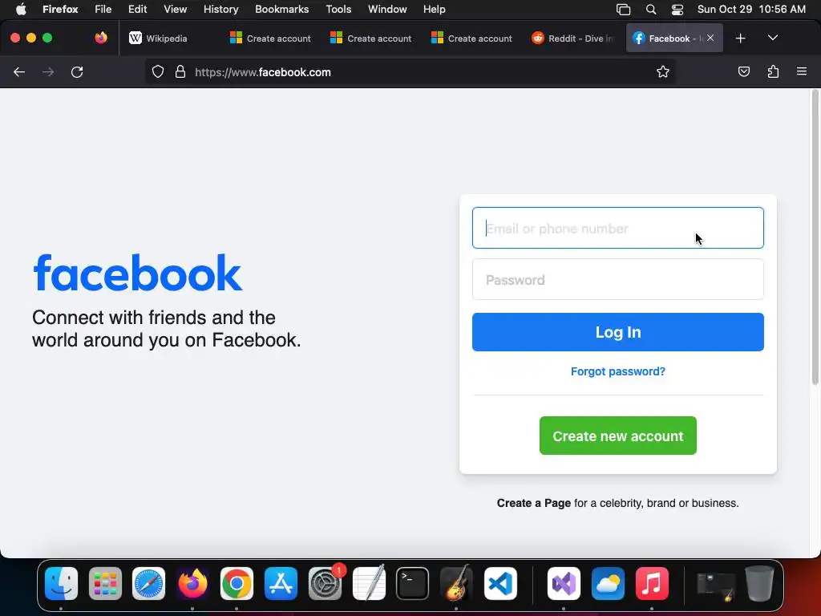Click the pinned Firefox tab icon
This screenshot has height=616, width=821.
(101, 38)
